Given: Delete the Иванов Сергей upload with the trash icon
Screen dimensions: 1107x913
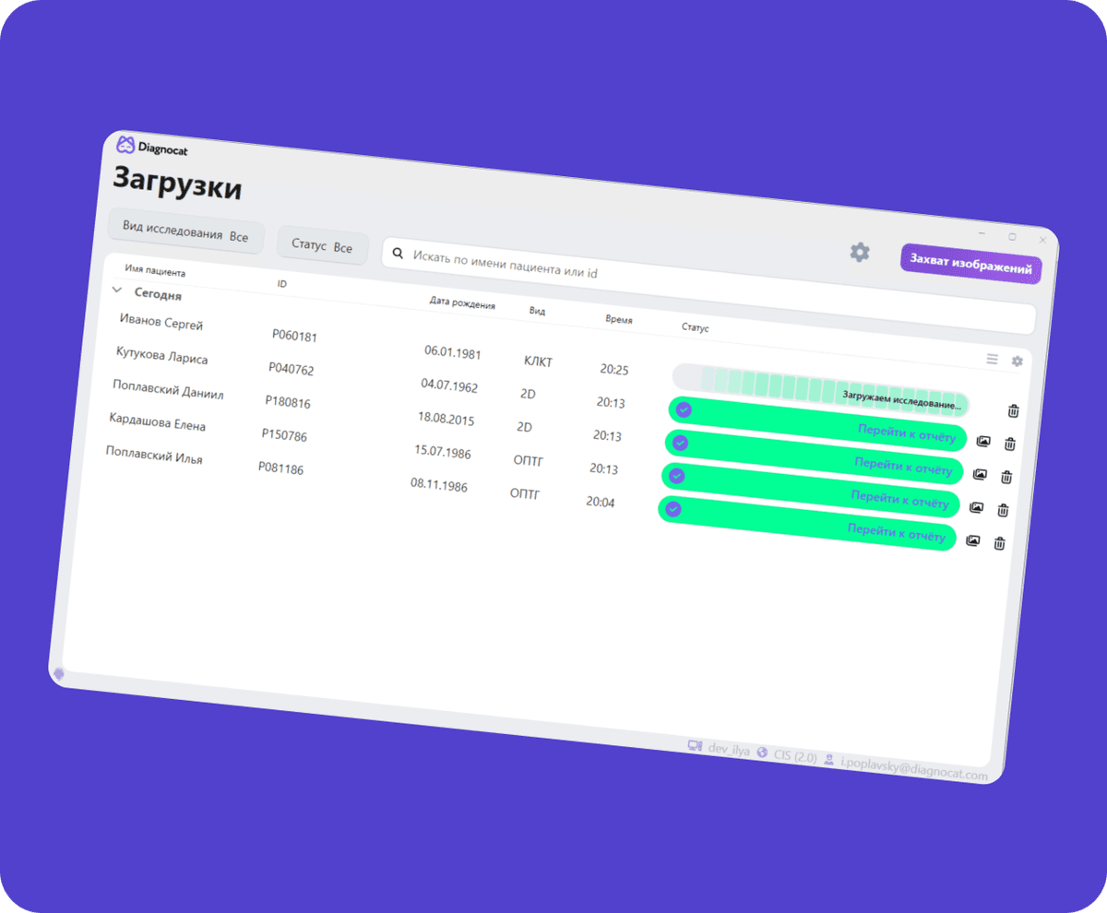Looking at the screenshot, I should 1013,411.
